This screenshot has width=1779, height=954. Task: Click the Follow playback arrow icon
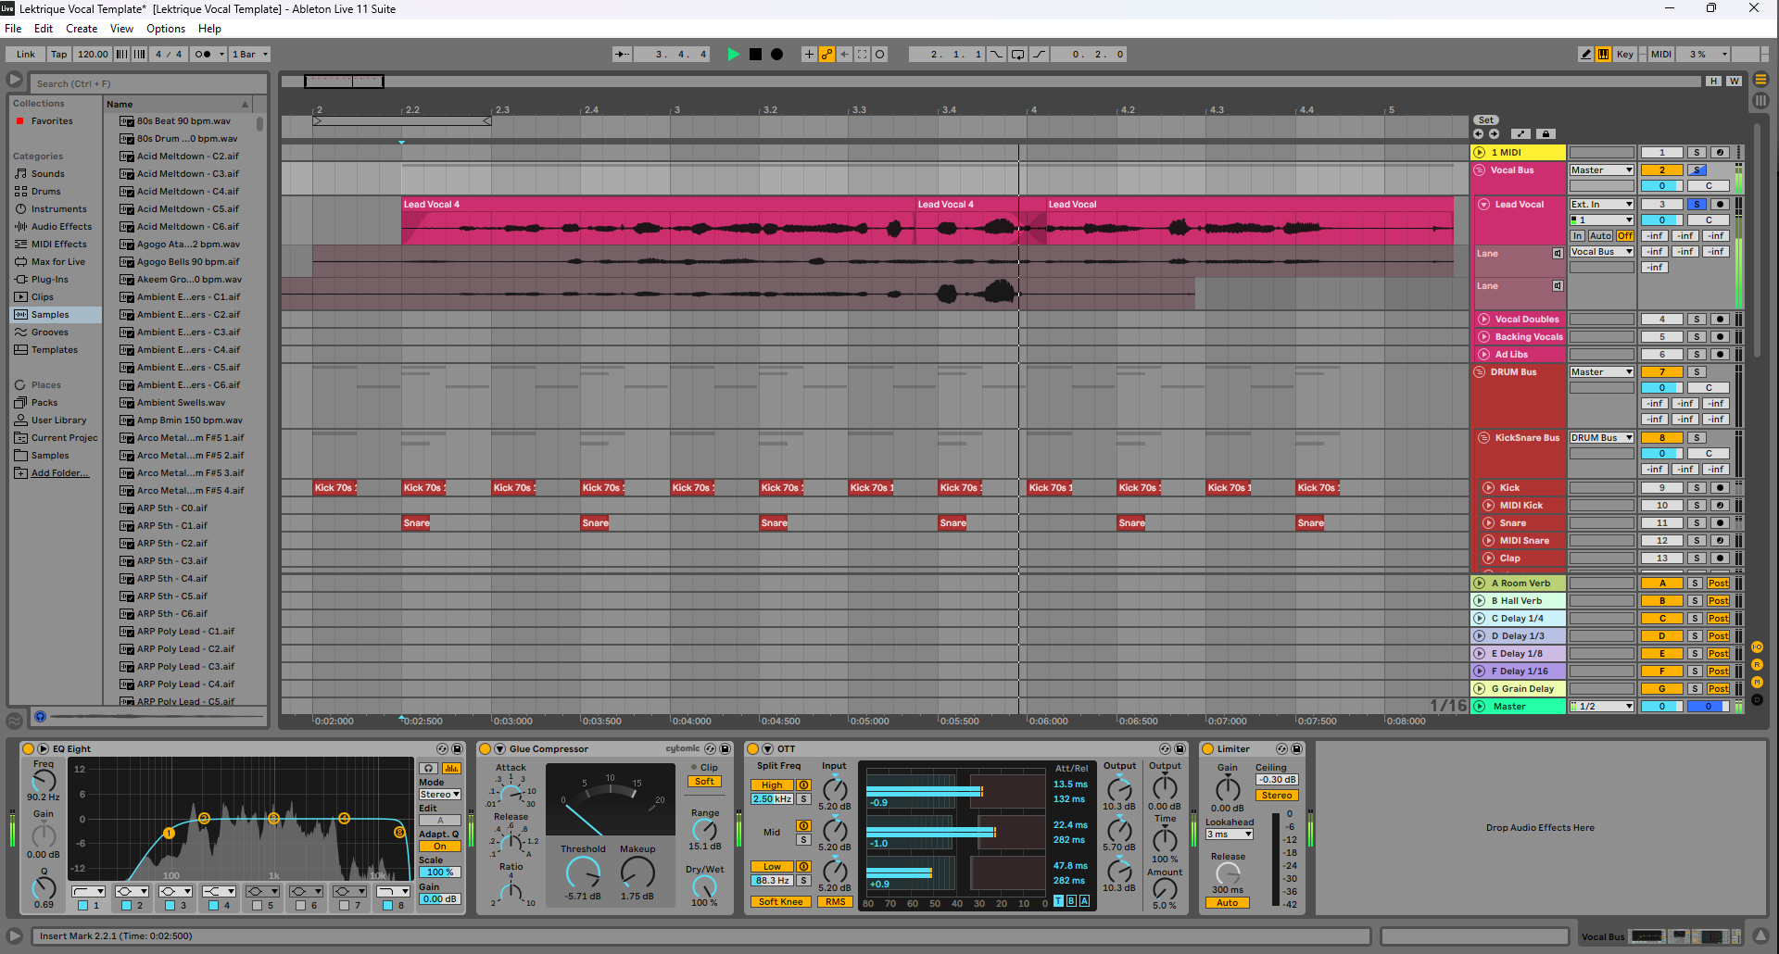point(621,54)
